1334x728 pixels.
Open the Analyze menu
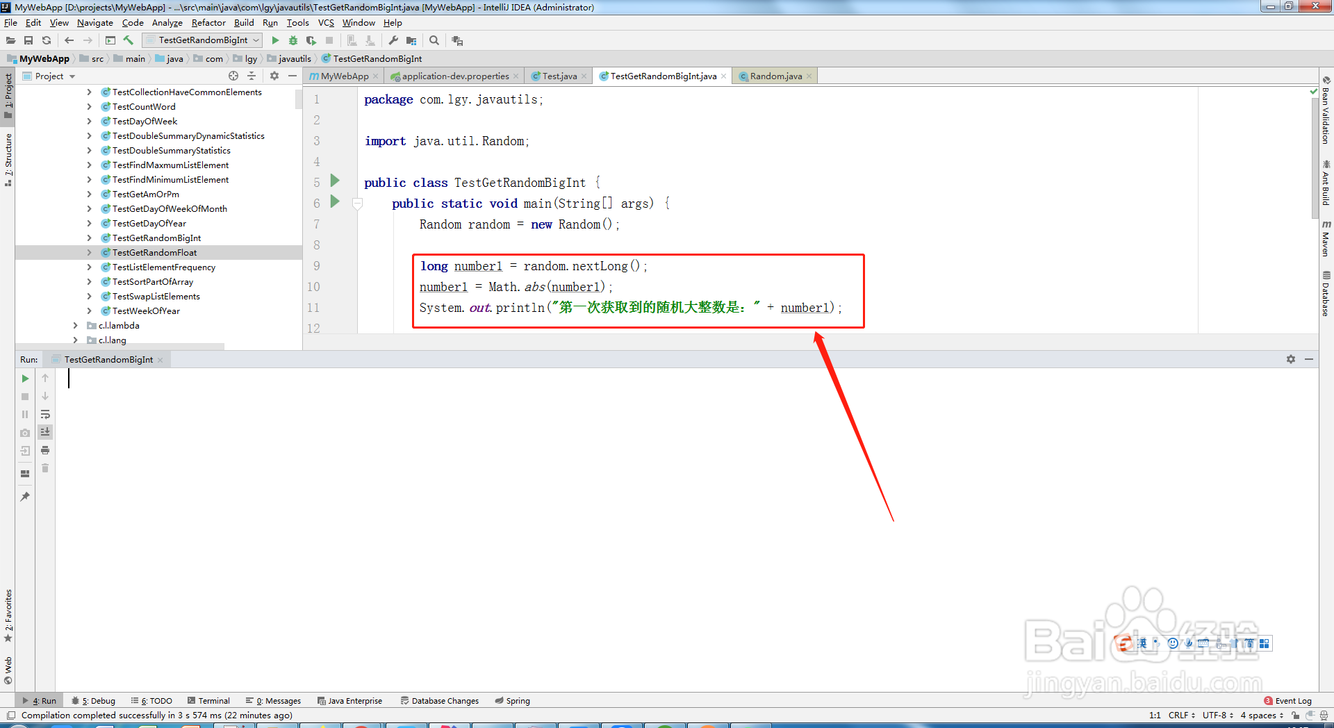pos(167,23)
